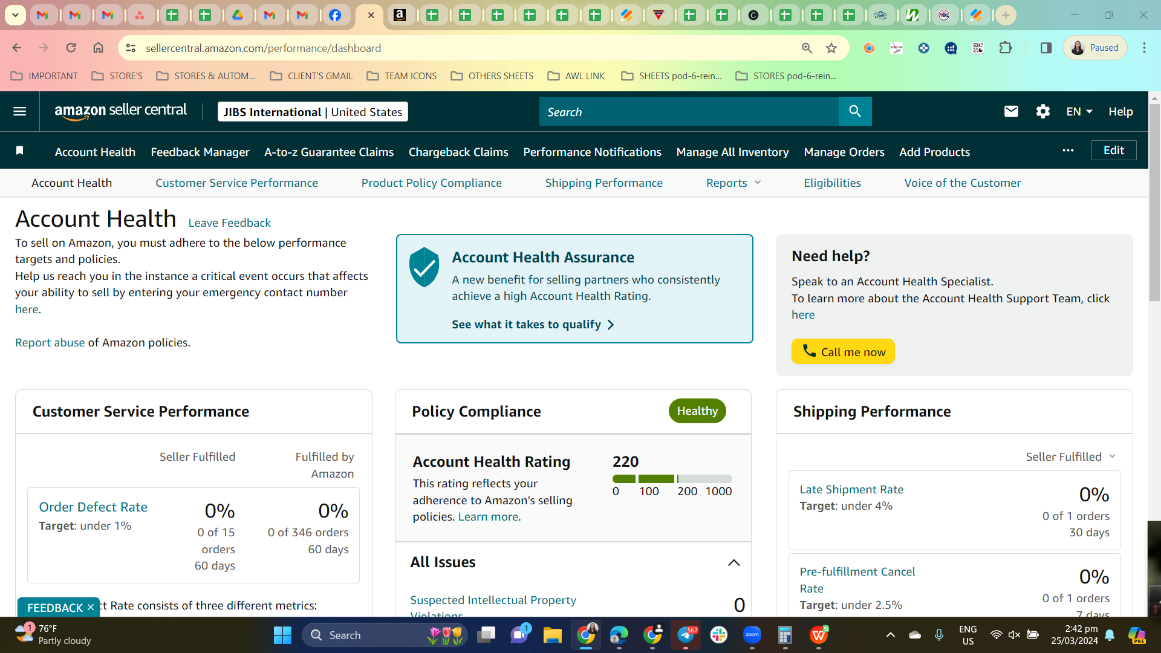Open the EN language dropdown
The width and height of the screenshot is (1161, 653).
coord(1079,111)
